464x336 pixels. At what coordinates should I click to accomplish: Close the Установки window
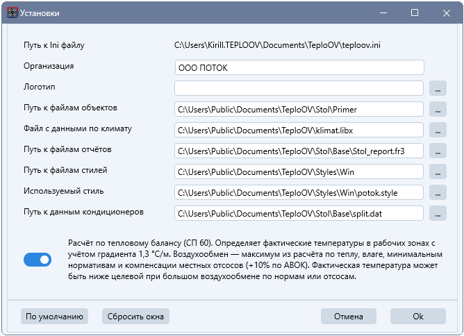(x=446, y=13)
